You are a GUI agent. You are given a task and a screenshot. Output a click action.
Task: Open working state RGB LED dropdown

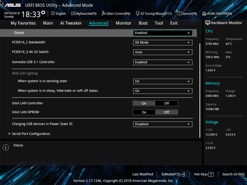pos(163,81)
